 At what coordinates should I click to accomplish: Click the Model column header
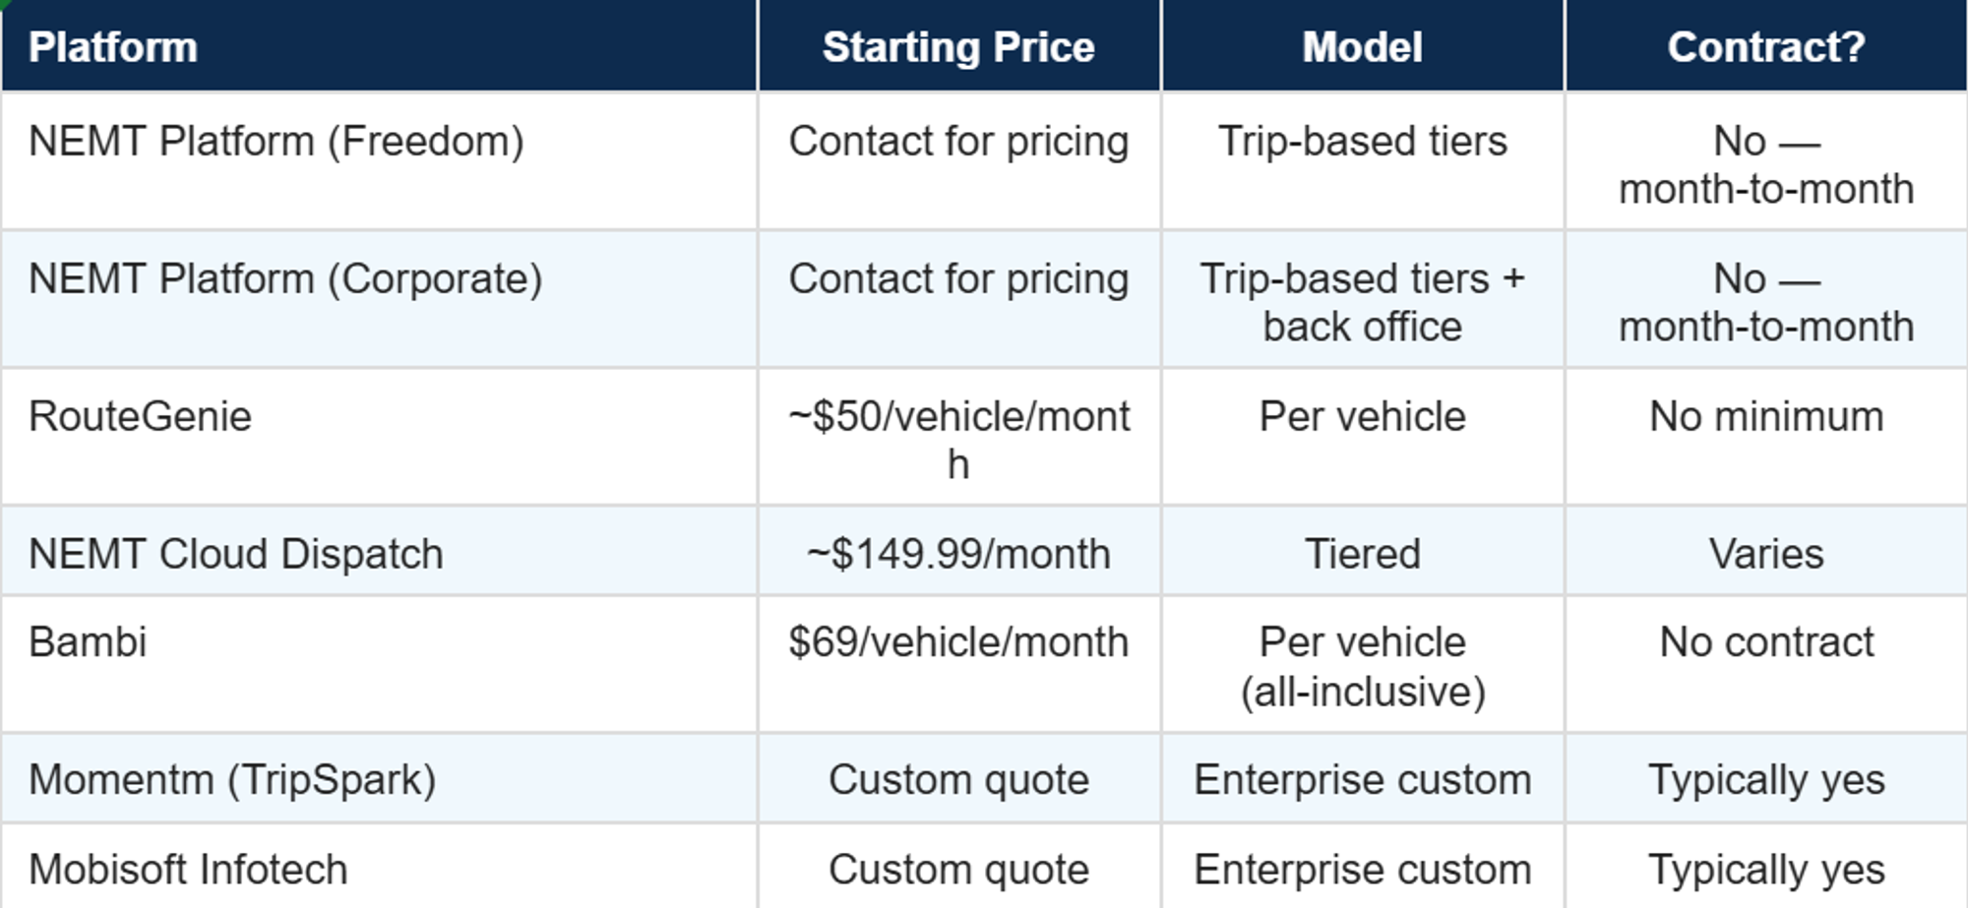[x=1362, y=47]
